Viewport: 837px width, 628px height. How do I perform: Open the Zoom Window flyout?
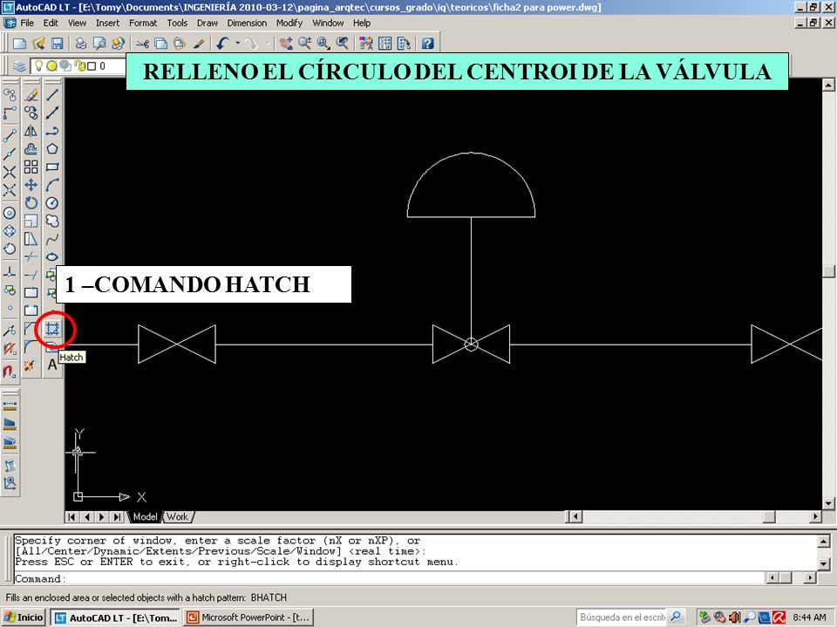324,44
